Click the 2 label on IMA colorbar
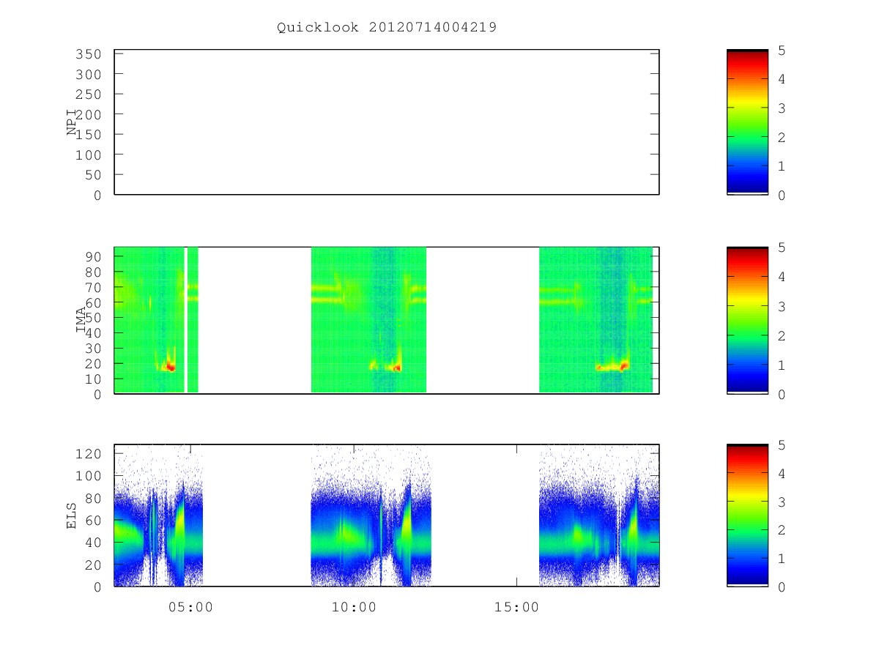 [x=782, y=335]
